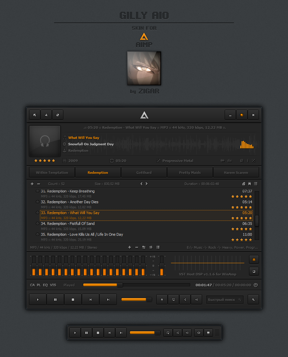Open the Harem Scarem playlist tab

click(236, 173)
